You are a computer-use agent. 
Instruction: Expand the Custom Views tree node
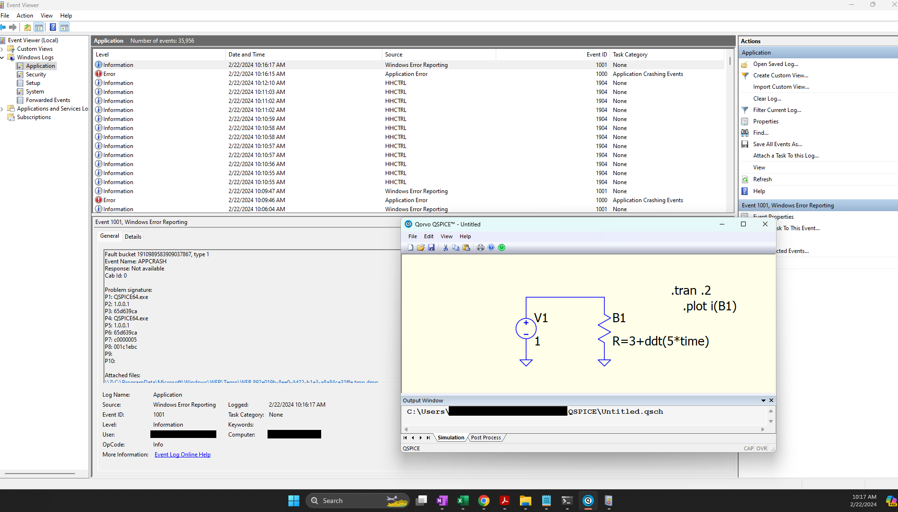pyautogui.click(x=2, y=49)
